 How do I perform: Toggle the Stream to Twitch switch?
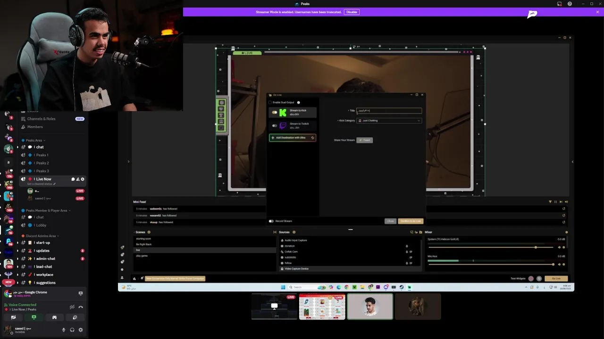275,126
